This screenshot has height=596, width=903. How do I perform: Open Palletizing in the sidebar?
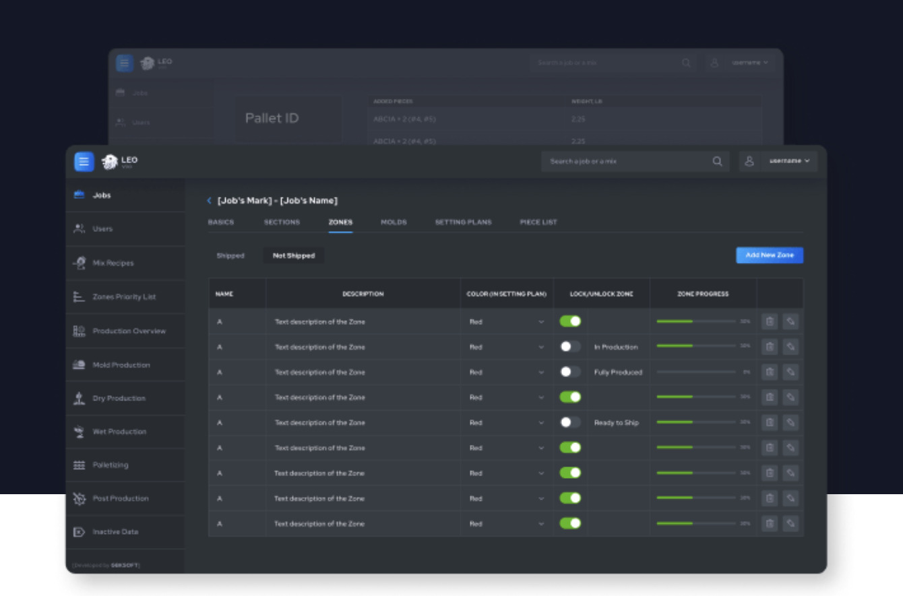click(x=125, y=465)
